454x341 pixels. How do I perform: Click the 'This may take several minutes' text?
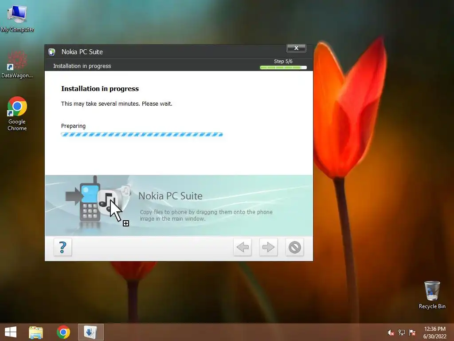[117, 104]
